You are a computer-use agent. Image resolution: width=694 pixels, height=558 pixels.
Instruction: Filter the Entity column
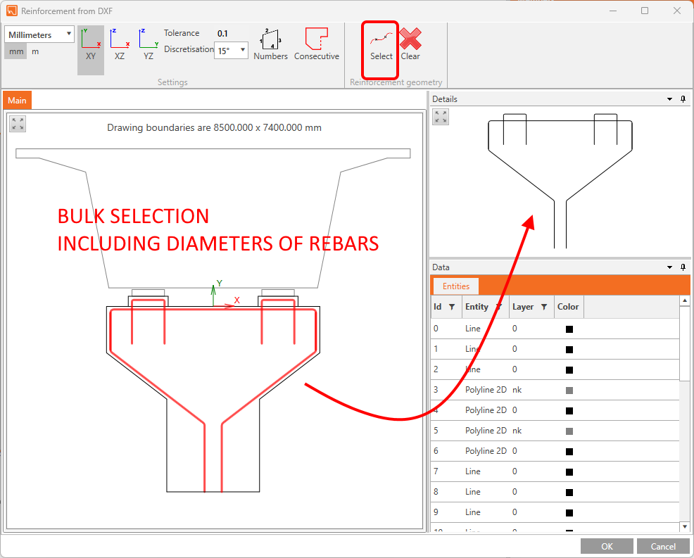pyautogui.click(x=499, y=307)
